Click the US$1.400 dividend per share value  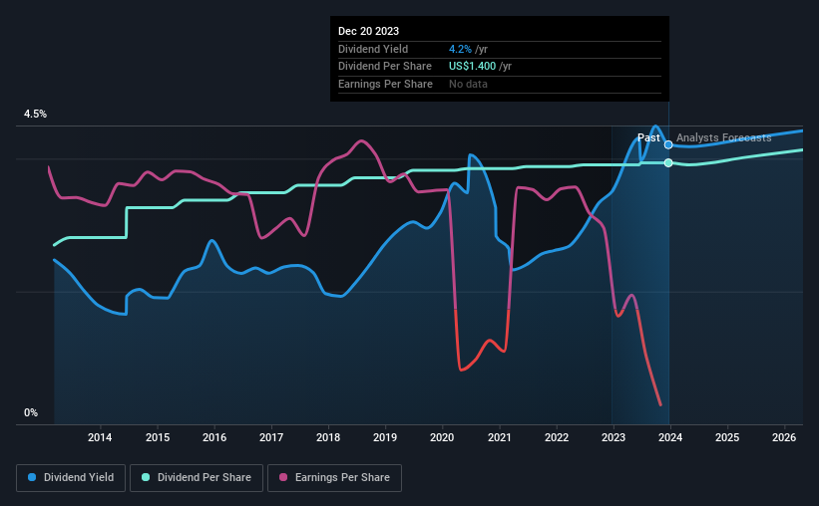pyautogui.click(x=472, y=67)
